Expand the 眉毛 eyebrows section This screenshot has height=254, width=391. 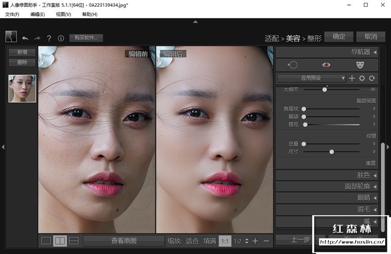pos(327,209)
